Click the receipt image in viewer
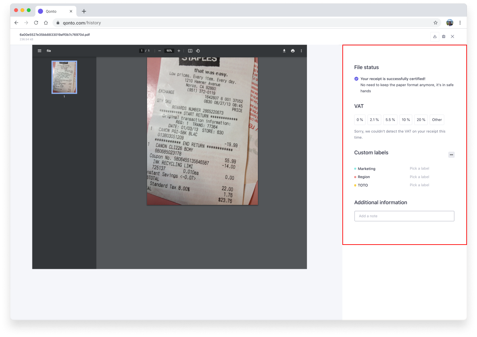477x337 pixels. pyautogui.click(x=202, y=131)
